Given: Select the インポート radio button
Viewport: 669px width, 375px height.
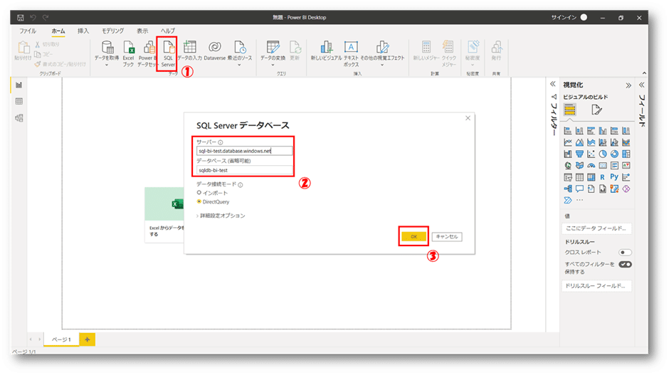Looking at the screenshot, I should tap(199, 193).
